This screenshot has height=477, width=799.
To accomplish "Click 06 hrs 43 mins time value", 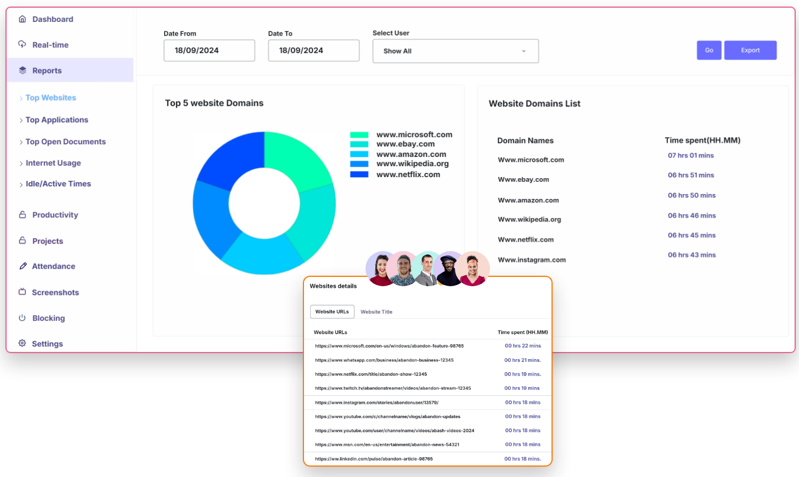I will pos(692,255).
